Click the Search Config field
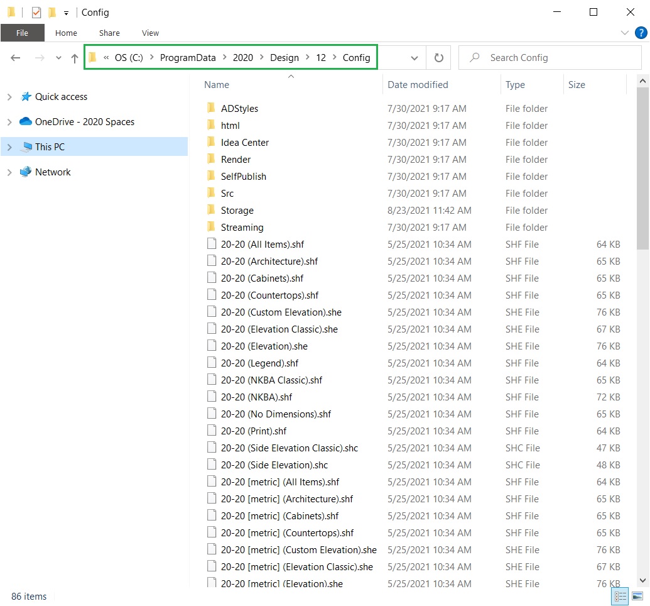 tap(550, 58)
